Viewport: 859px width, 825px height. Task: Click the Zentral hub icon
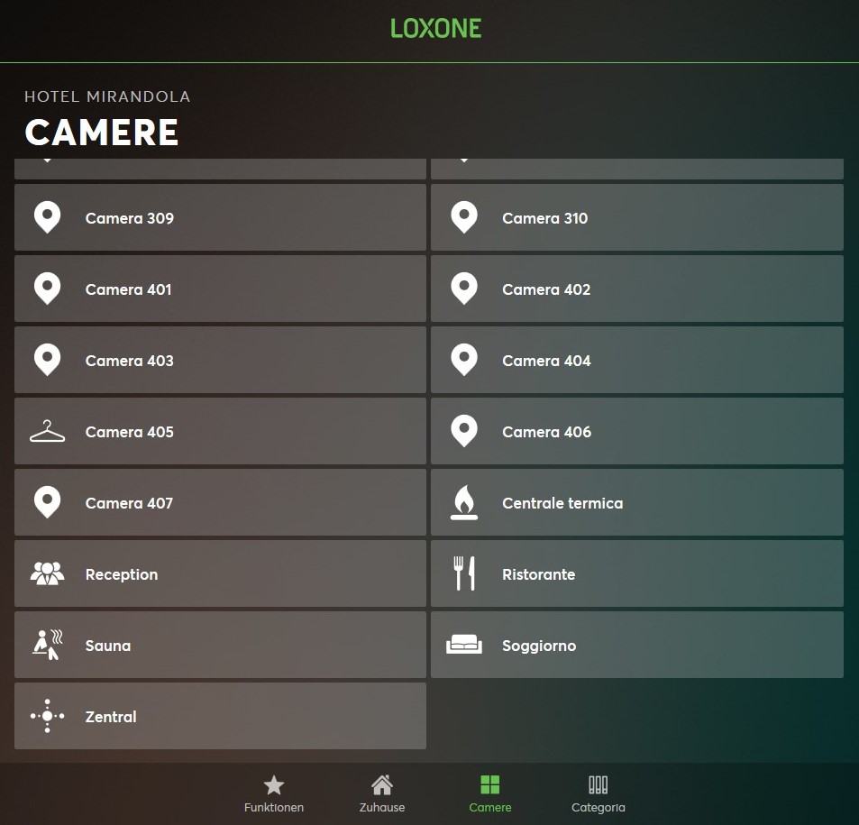click(47, 717)
